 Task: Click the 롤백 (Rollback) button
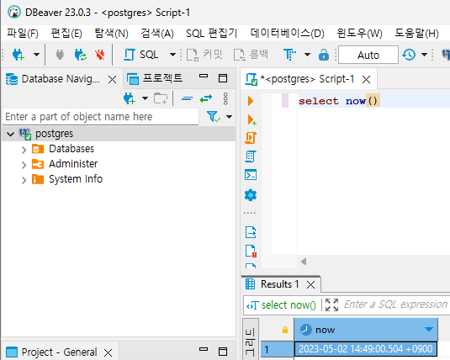251,55
